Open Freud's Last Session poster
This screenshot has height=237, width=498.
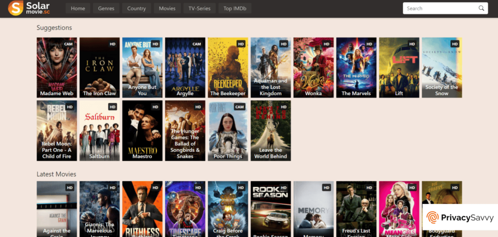click(x=356, y=209)
